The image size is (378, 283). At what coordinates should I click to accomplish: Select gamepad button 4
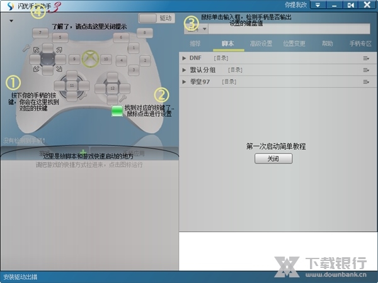[x=122, y=60]
